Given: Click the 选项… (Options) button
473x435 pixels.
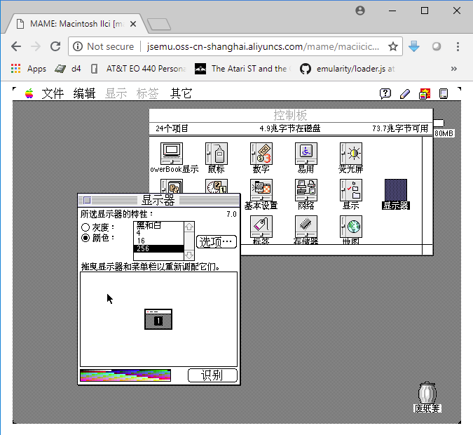Looking at the screenshot, I should (x=217, y=241).
